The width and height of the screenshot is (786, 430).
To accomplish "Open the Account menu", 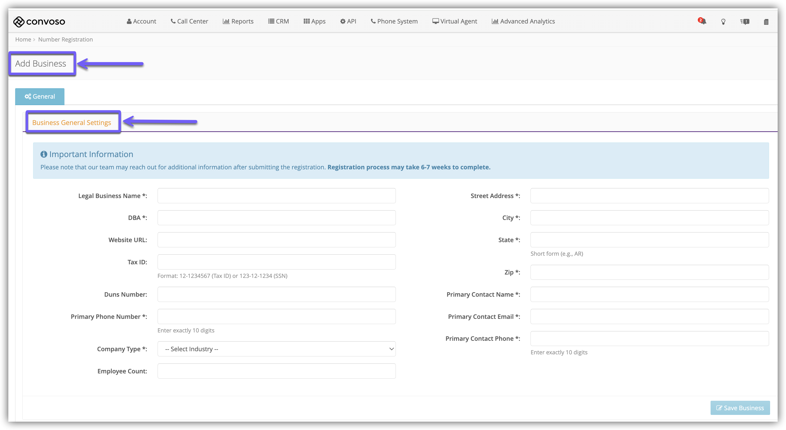I will 141,21.
